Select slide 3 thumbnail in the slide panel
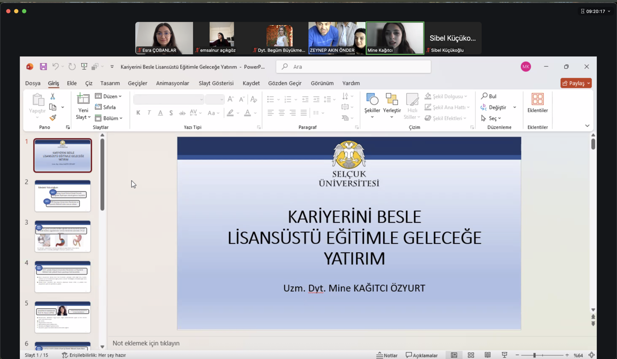This screenshot has width=617, height=359. click(x=63, y=236)
